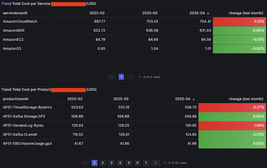Select the AmazonMSK service row name
Viewport: 267px width, 168px height.
click(x=14, y=30)
